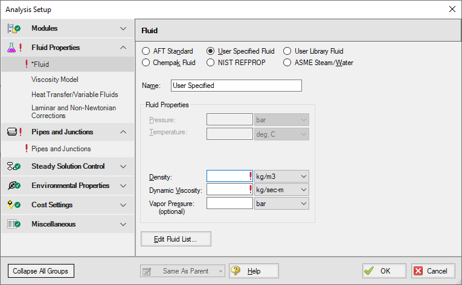
Task: Open the Density units dropdown
Action: point(281,176)
